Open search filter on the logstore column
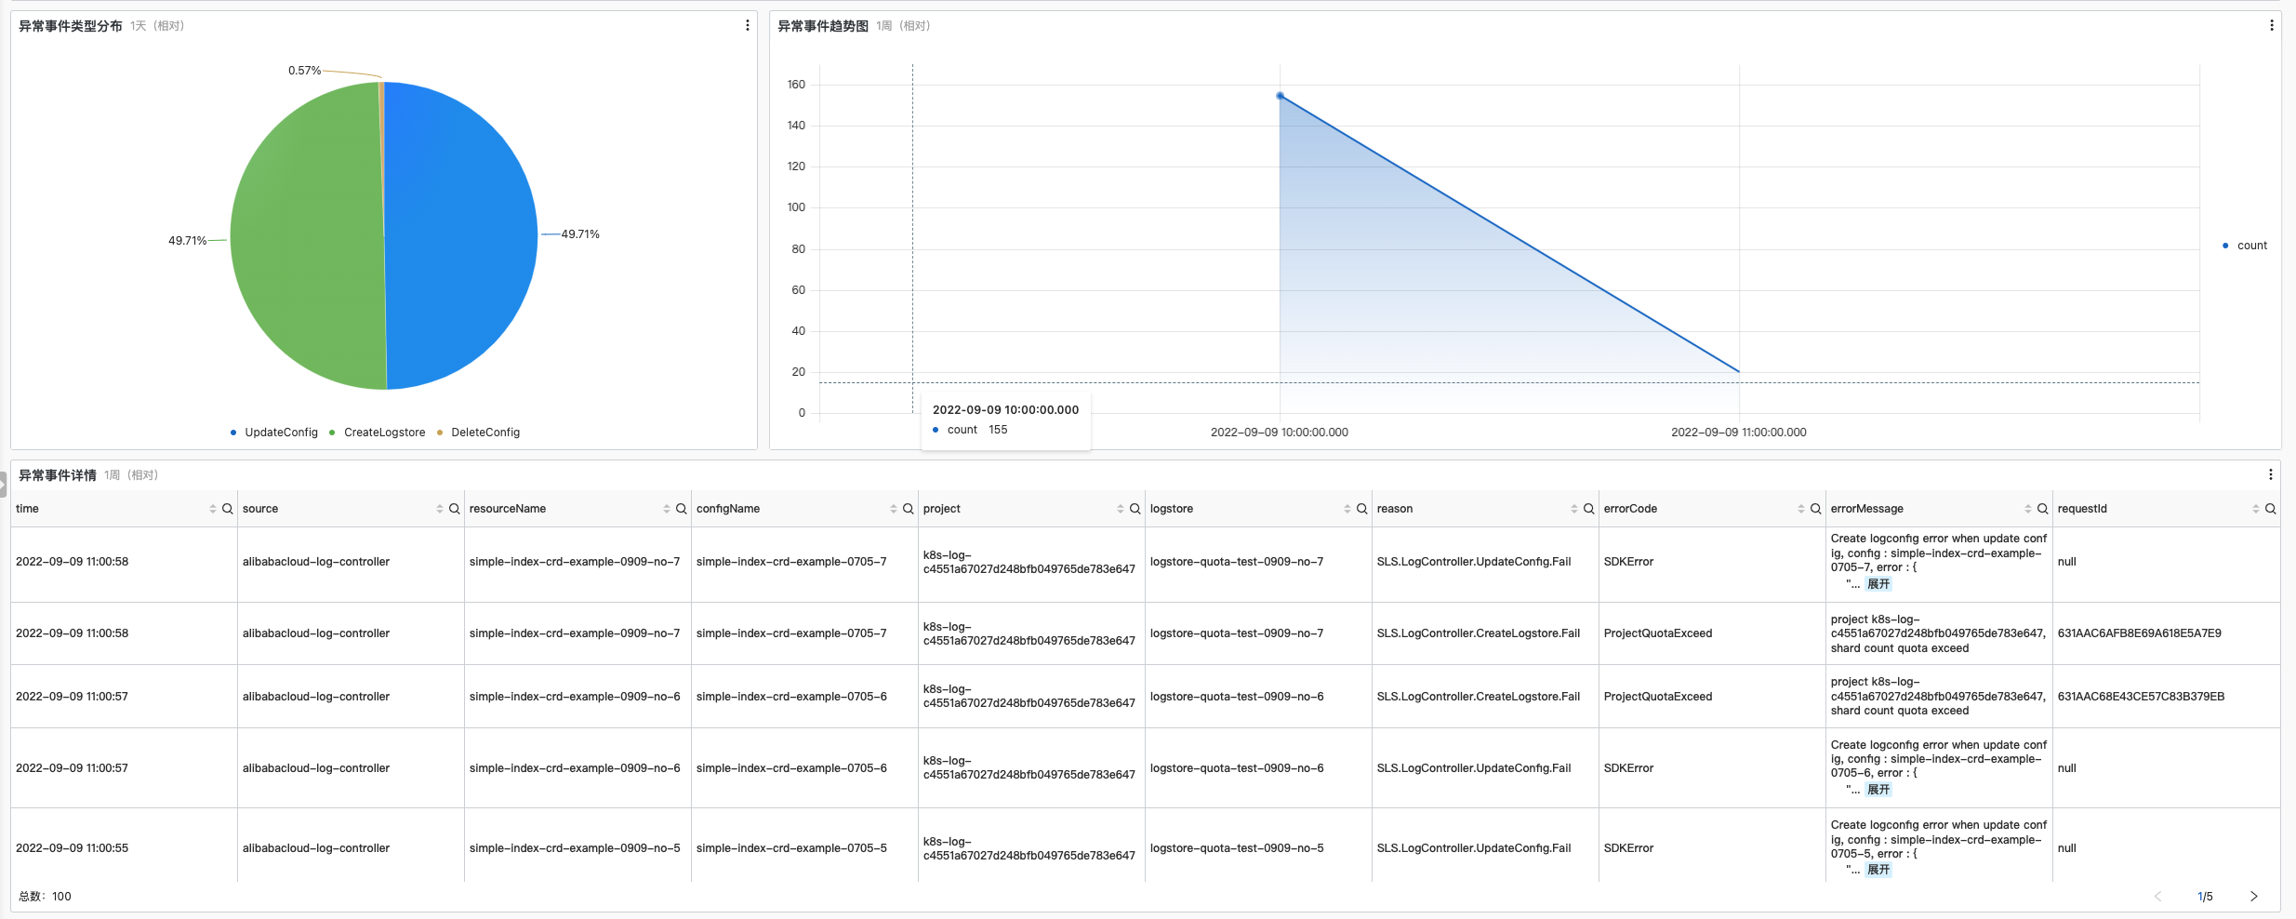 tap(1361, 509)
